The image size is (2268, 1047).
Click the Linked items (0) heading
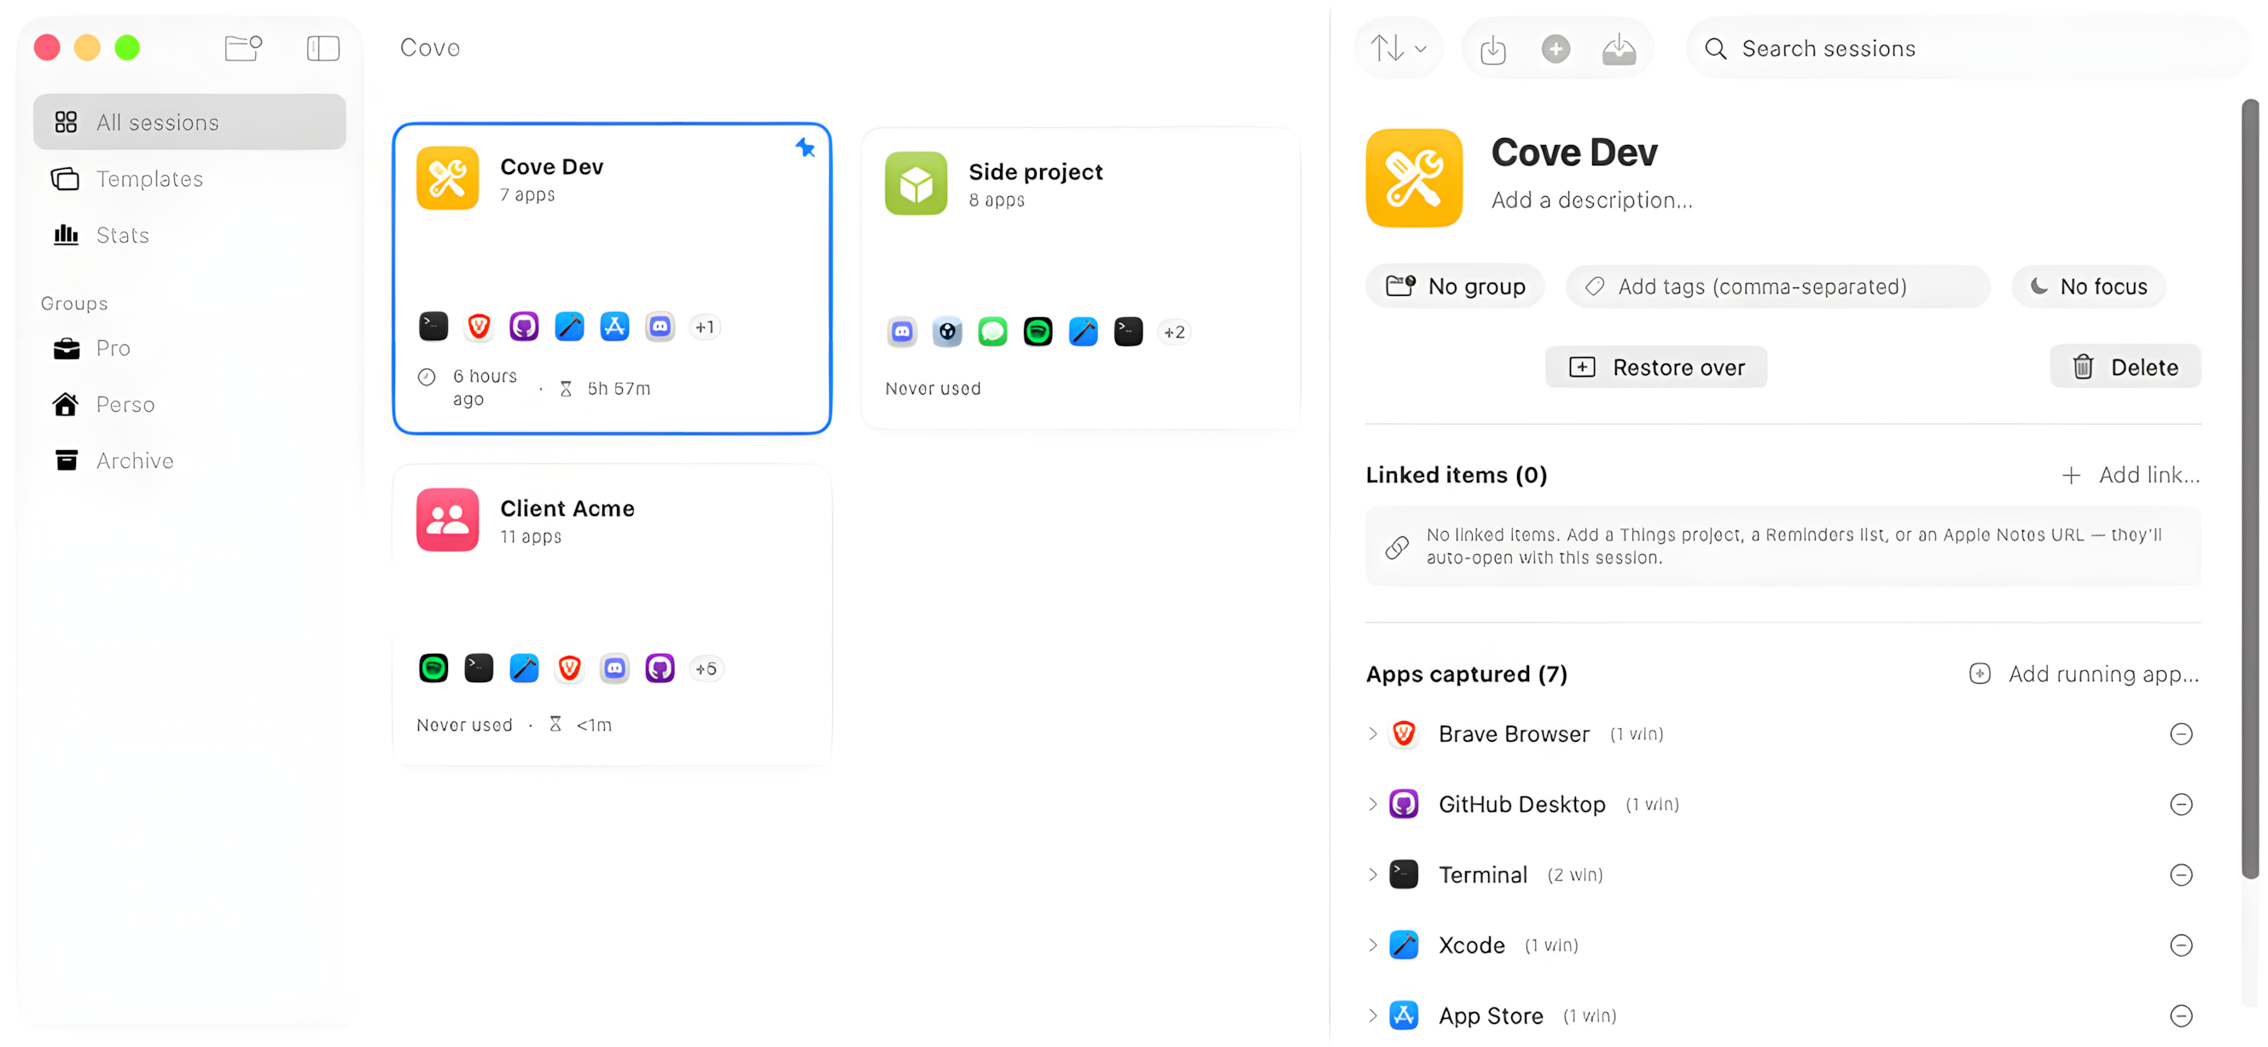pyautogui.click(x=1457, y=476)
